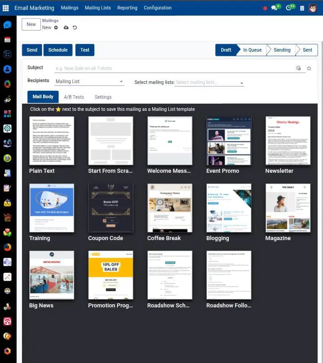The height and width of the screenshot is (363, 323).
Task: Click the Test button
Action: tap(85, 50)
